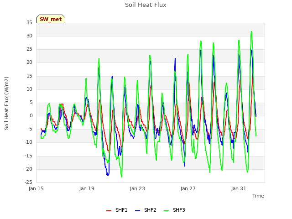Click the green SHF3 legend color marker

(x=166, y=211)
